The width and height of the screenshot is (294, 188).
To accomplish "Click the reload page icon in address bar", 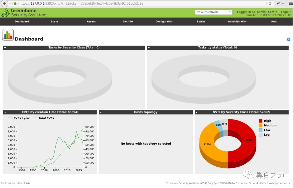I will click(270, 3).
